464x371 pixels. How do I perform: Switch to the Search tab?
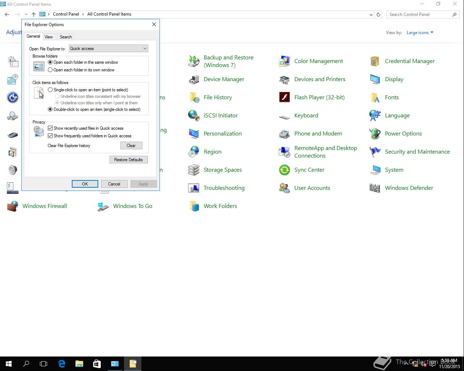(66, 37)
